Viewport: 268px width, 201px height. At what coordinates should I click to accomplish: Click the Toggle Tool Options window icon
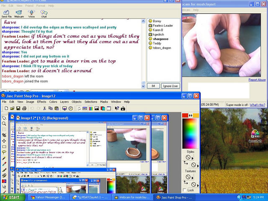(x=85, y=108)
